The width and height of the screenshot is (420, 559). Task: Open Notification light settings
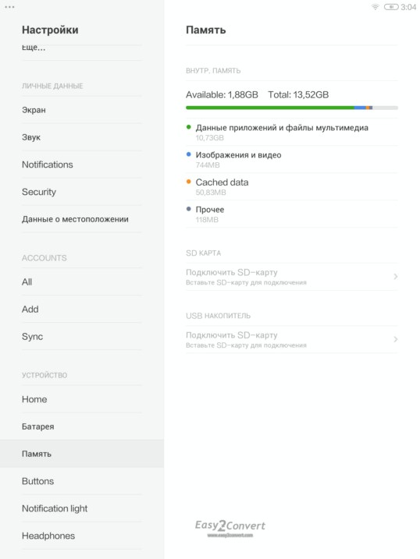[82, 509]
